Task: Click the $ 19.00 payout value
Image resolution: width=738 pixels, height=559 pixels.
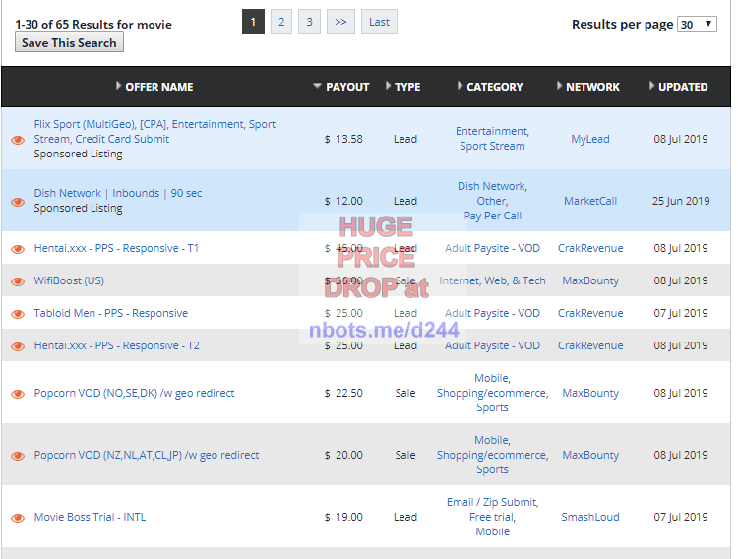Action: (x=343, y=517)
